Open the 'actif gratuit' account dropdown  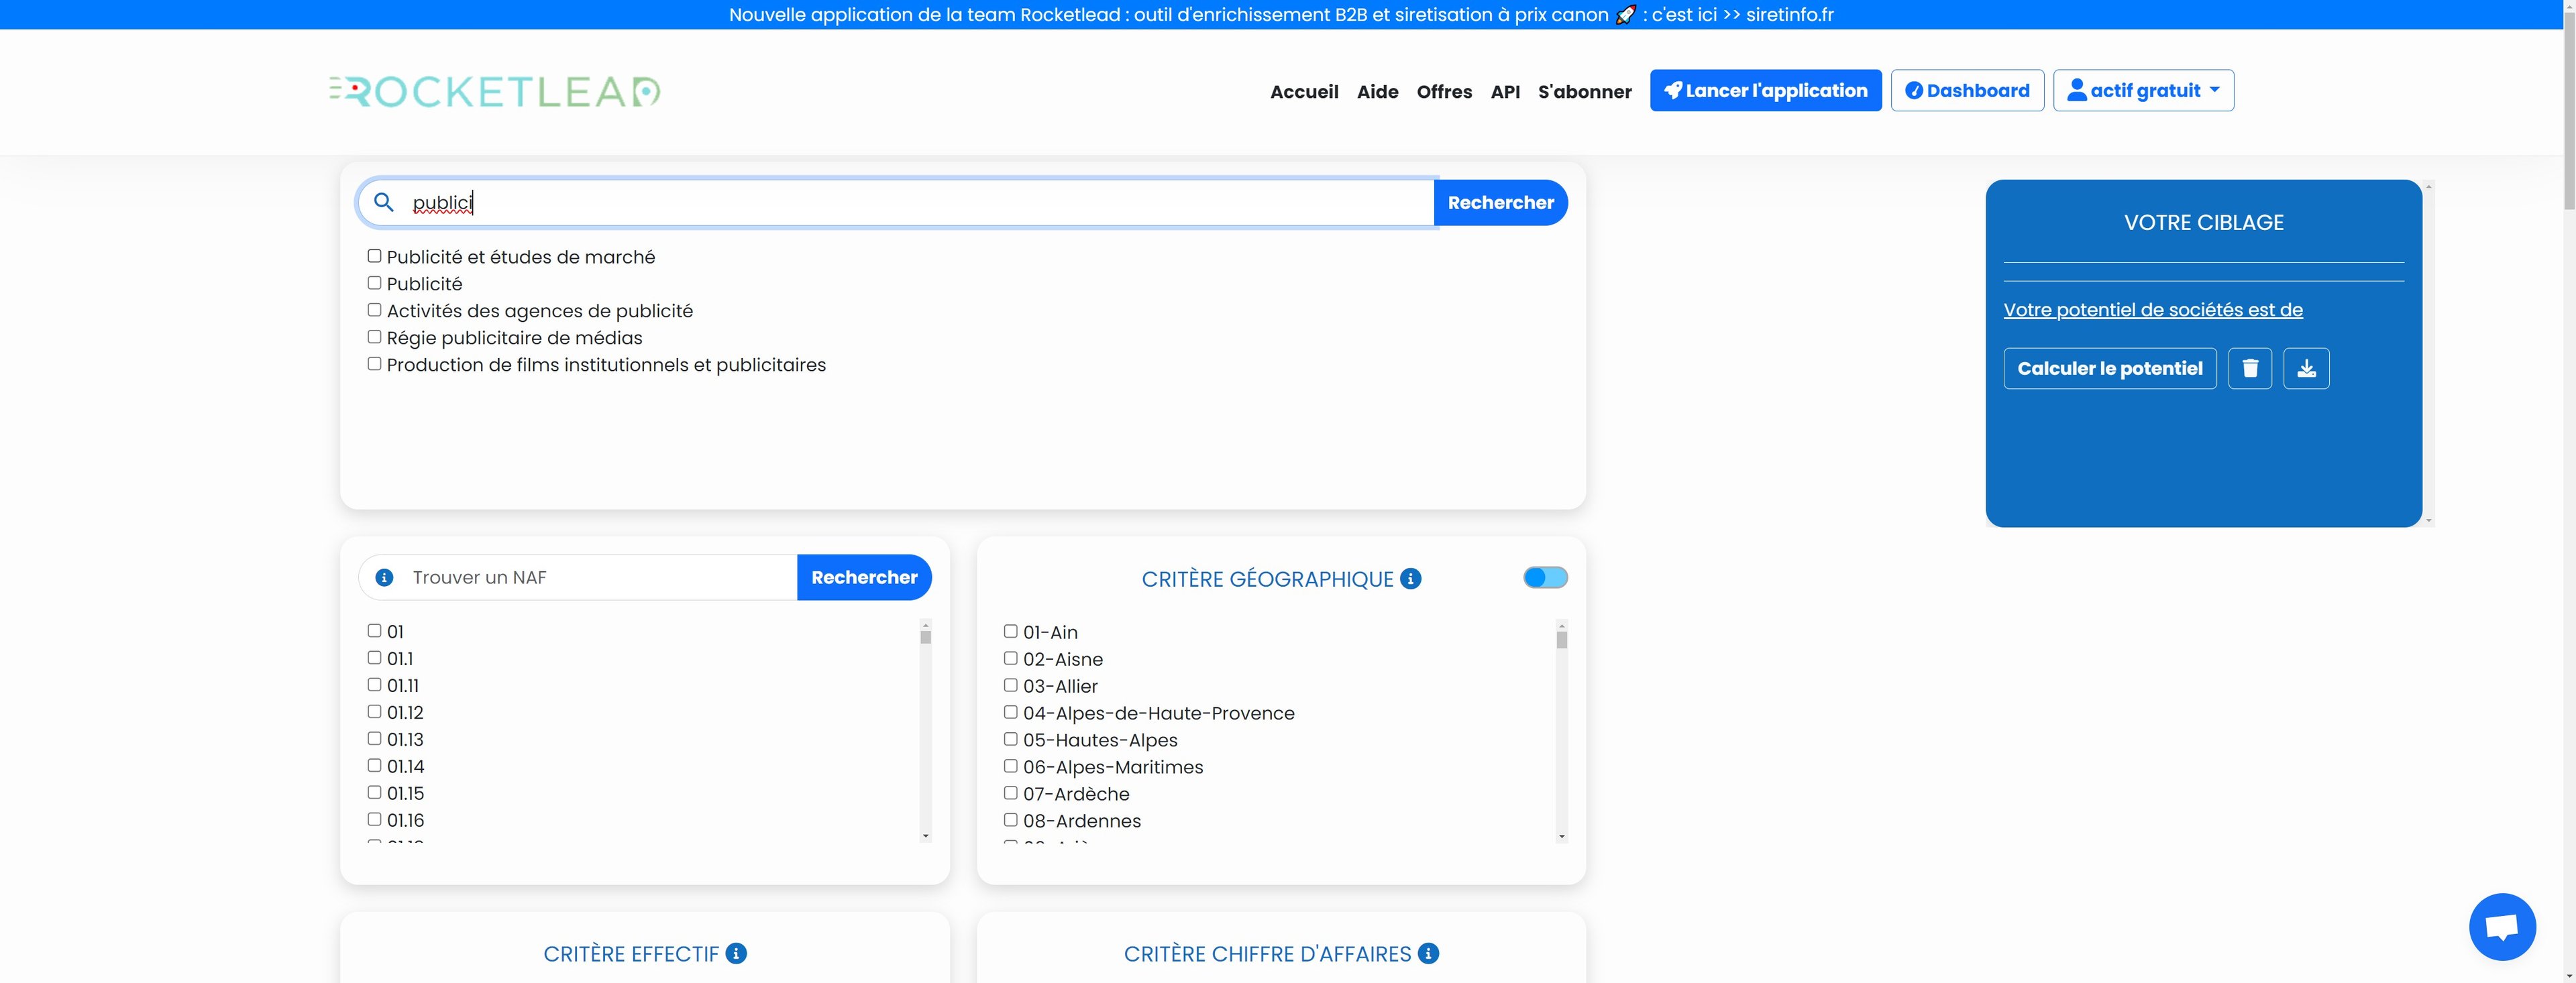coord(2142,90)
